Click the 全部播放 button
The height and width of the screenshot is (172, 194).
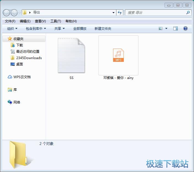tap(80, 29)
